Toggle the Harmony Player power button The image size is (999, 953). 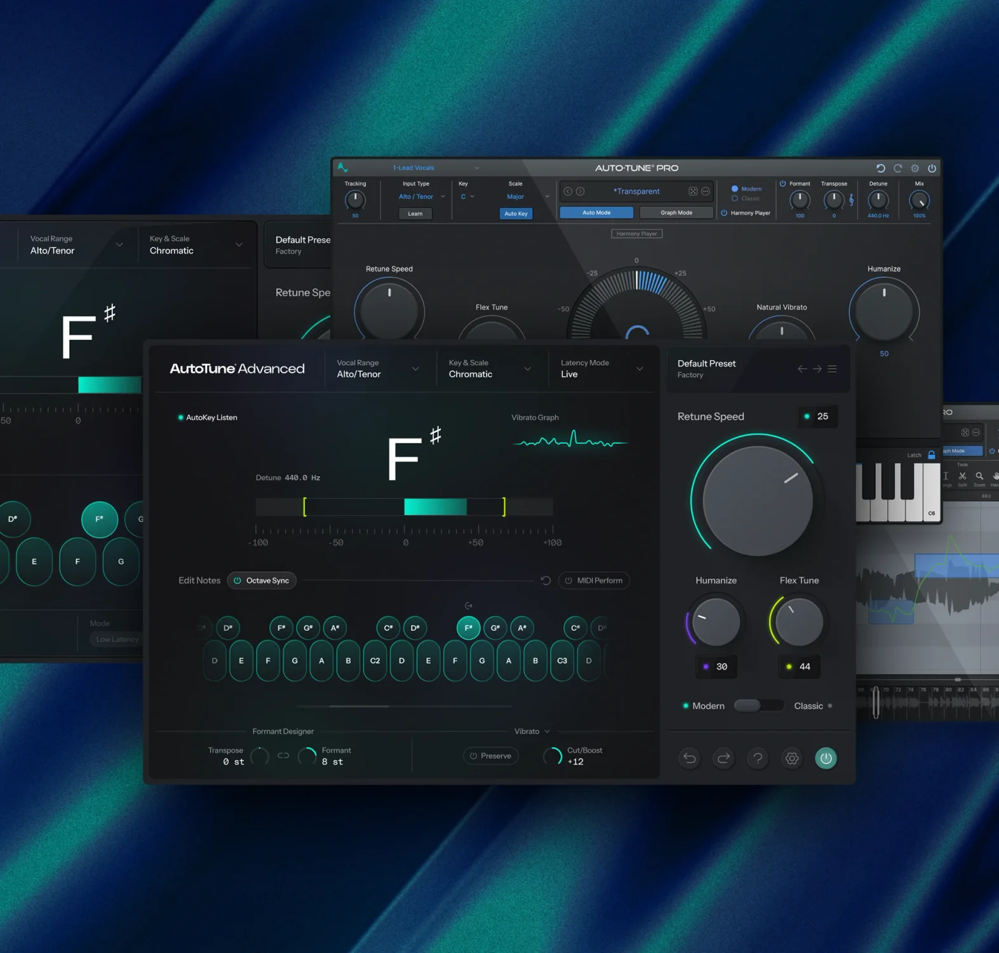724,213
